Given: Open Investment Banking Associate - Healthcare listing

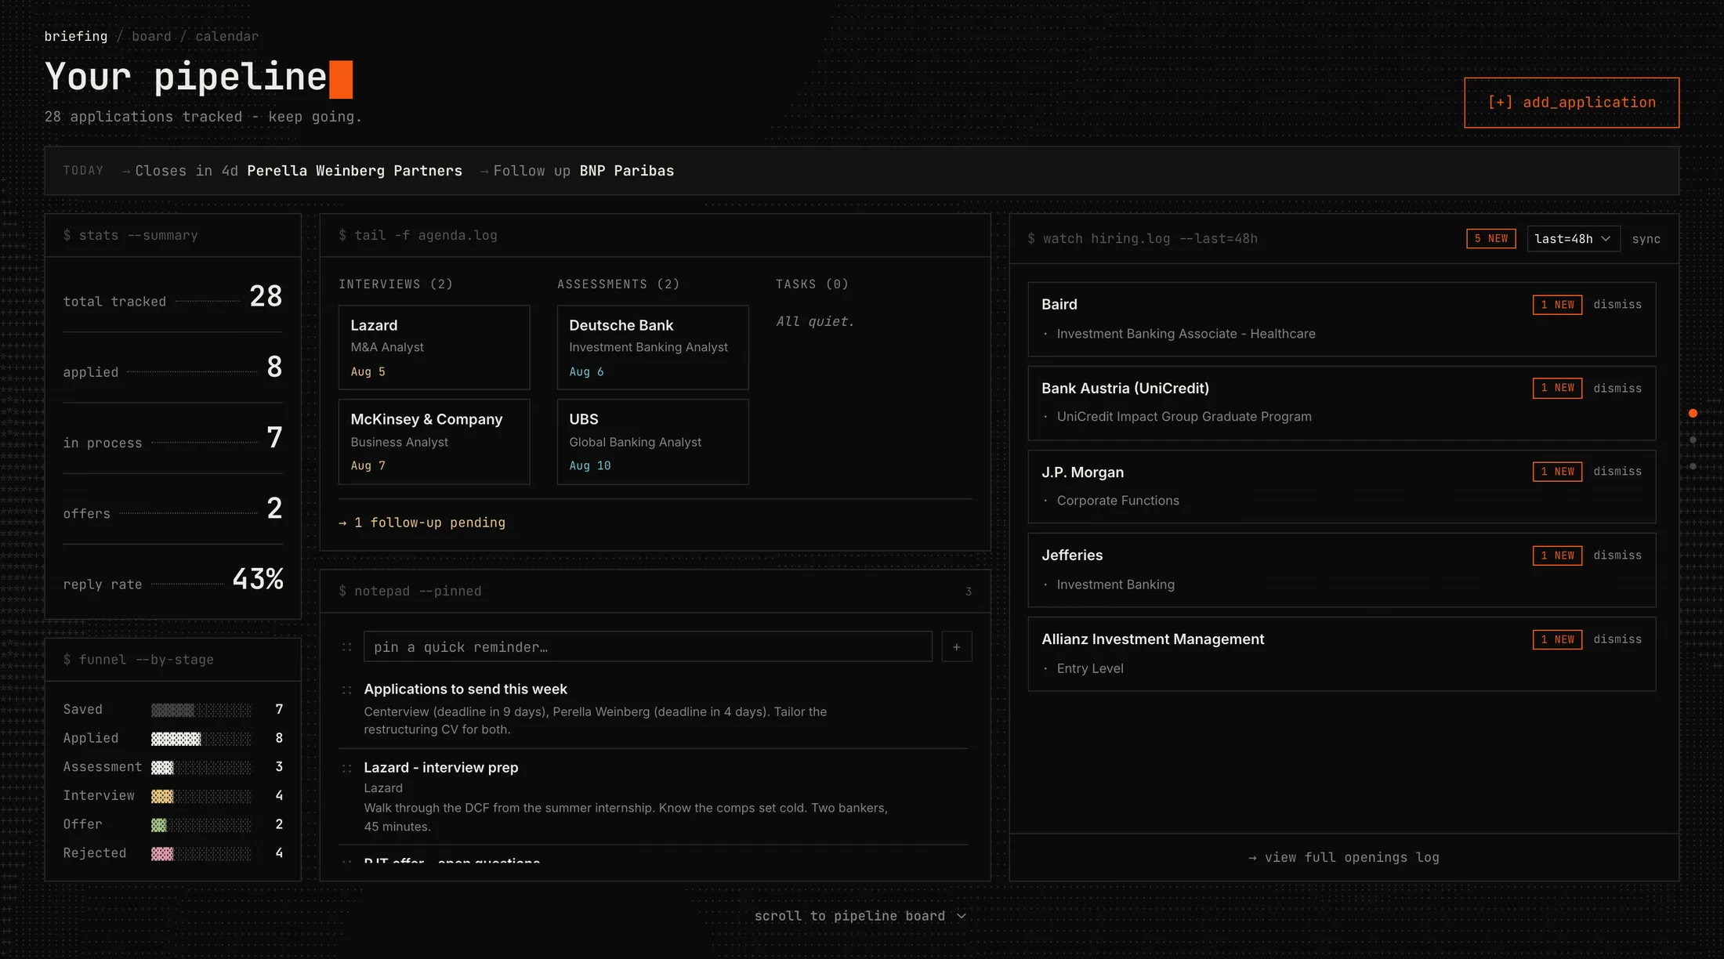Looking at the screenshot, I should coord(1186,334).
